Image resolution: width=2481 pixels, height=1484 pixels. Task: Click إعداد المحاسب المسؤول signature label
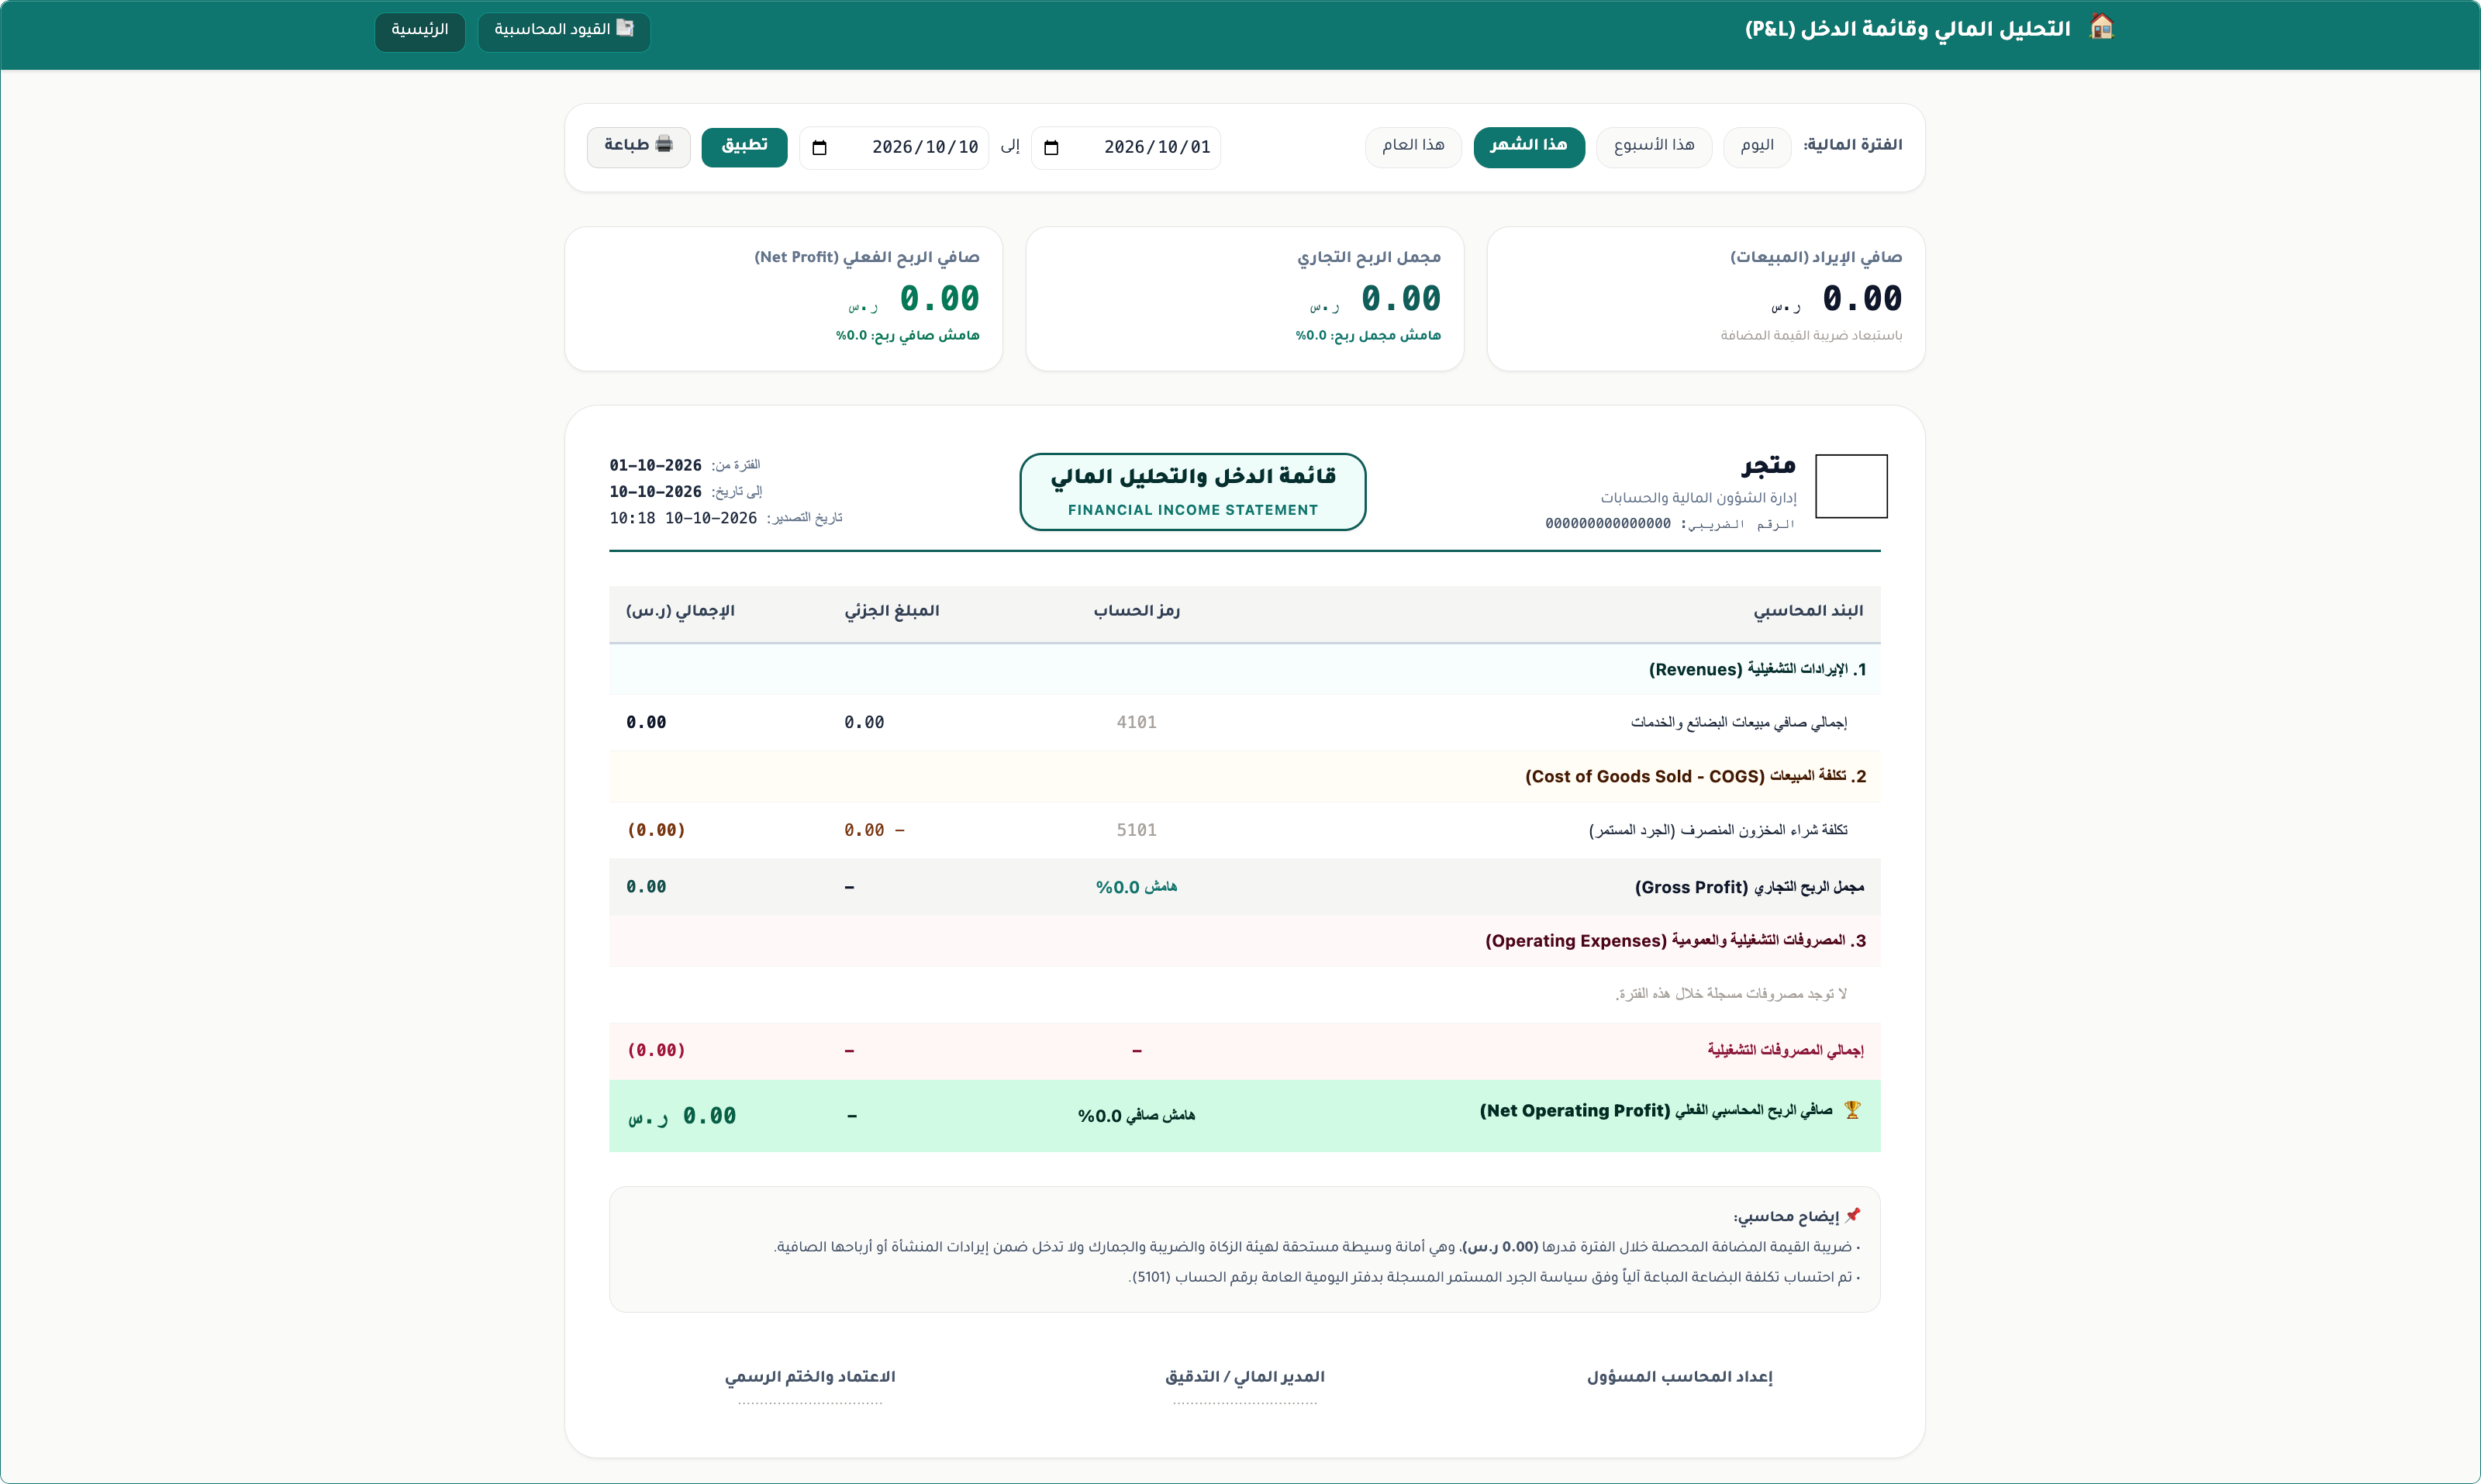[1679, 1377]
